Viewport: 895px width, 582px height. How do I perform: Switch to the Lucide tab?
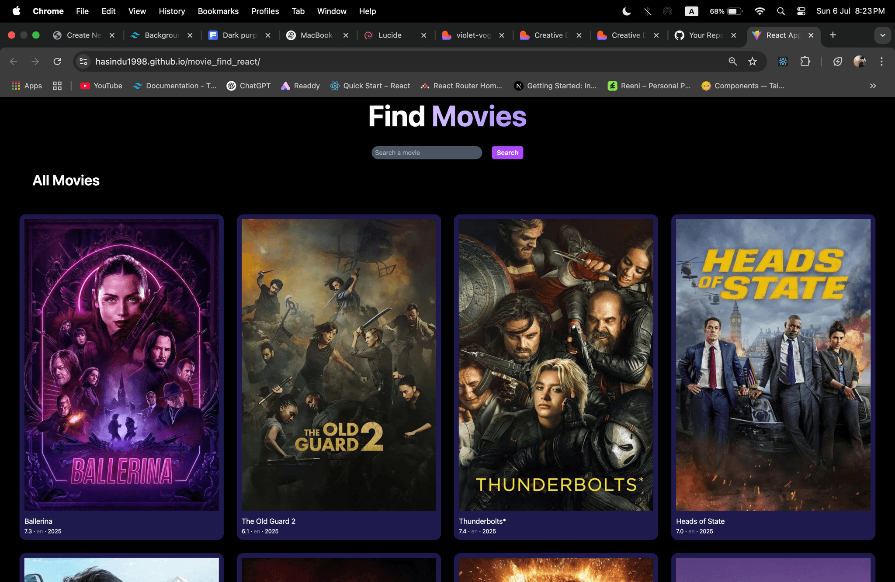pyautogui.click(x=389, y=35)
